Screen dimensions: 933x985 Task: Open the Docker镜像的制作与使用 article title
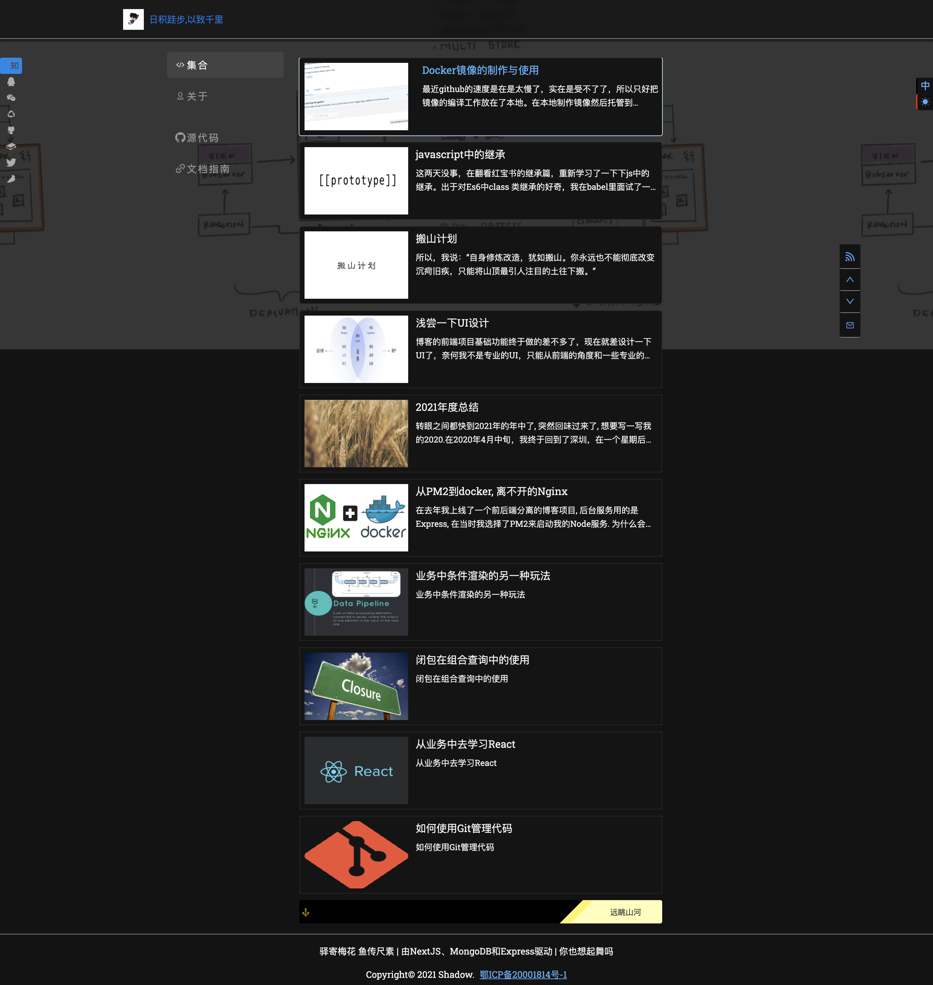tap(480, 71)
